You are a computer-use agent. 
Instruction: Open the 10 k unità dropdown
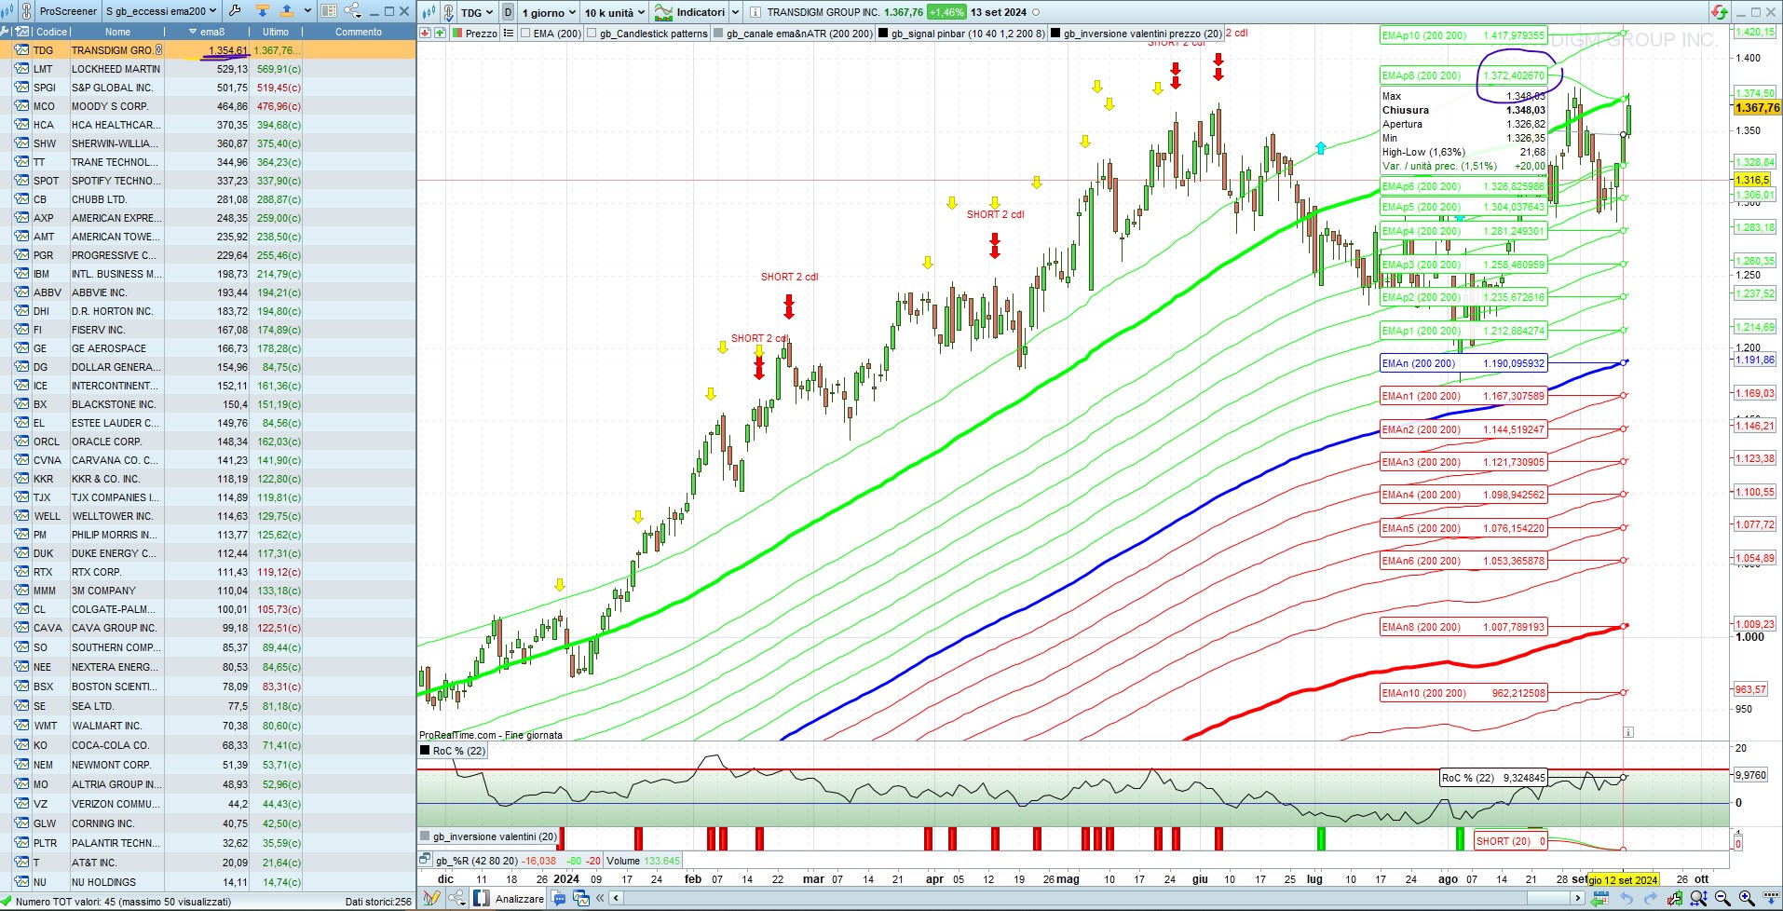[x=615, y=12]
